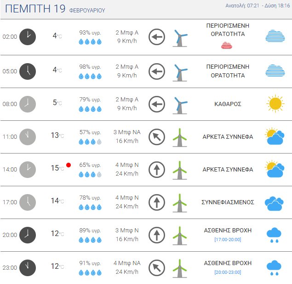Click the sunny weather icon at 08:00
This screenshot has height=284, width=292.
[x=275, y=104]
